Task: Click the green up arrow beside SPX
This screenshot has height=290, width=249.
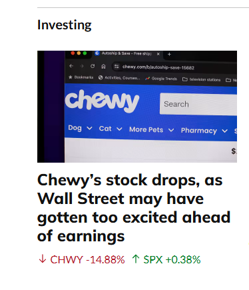Action: click(136, 259)
